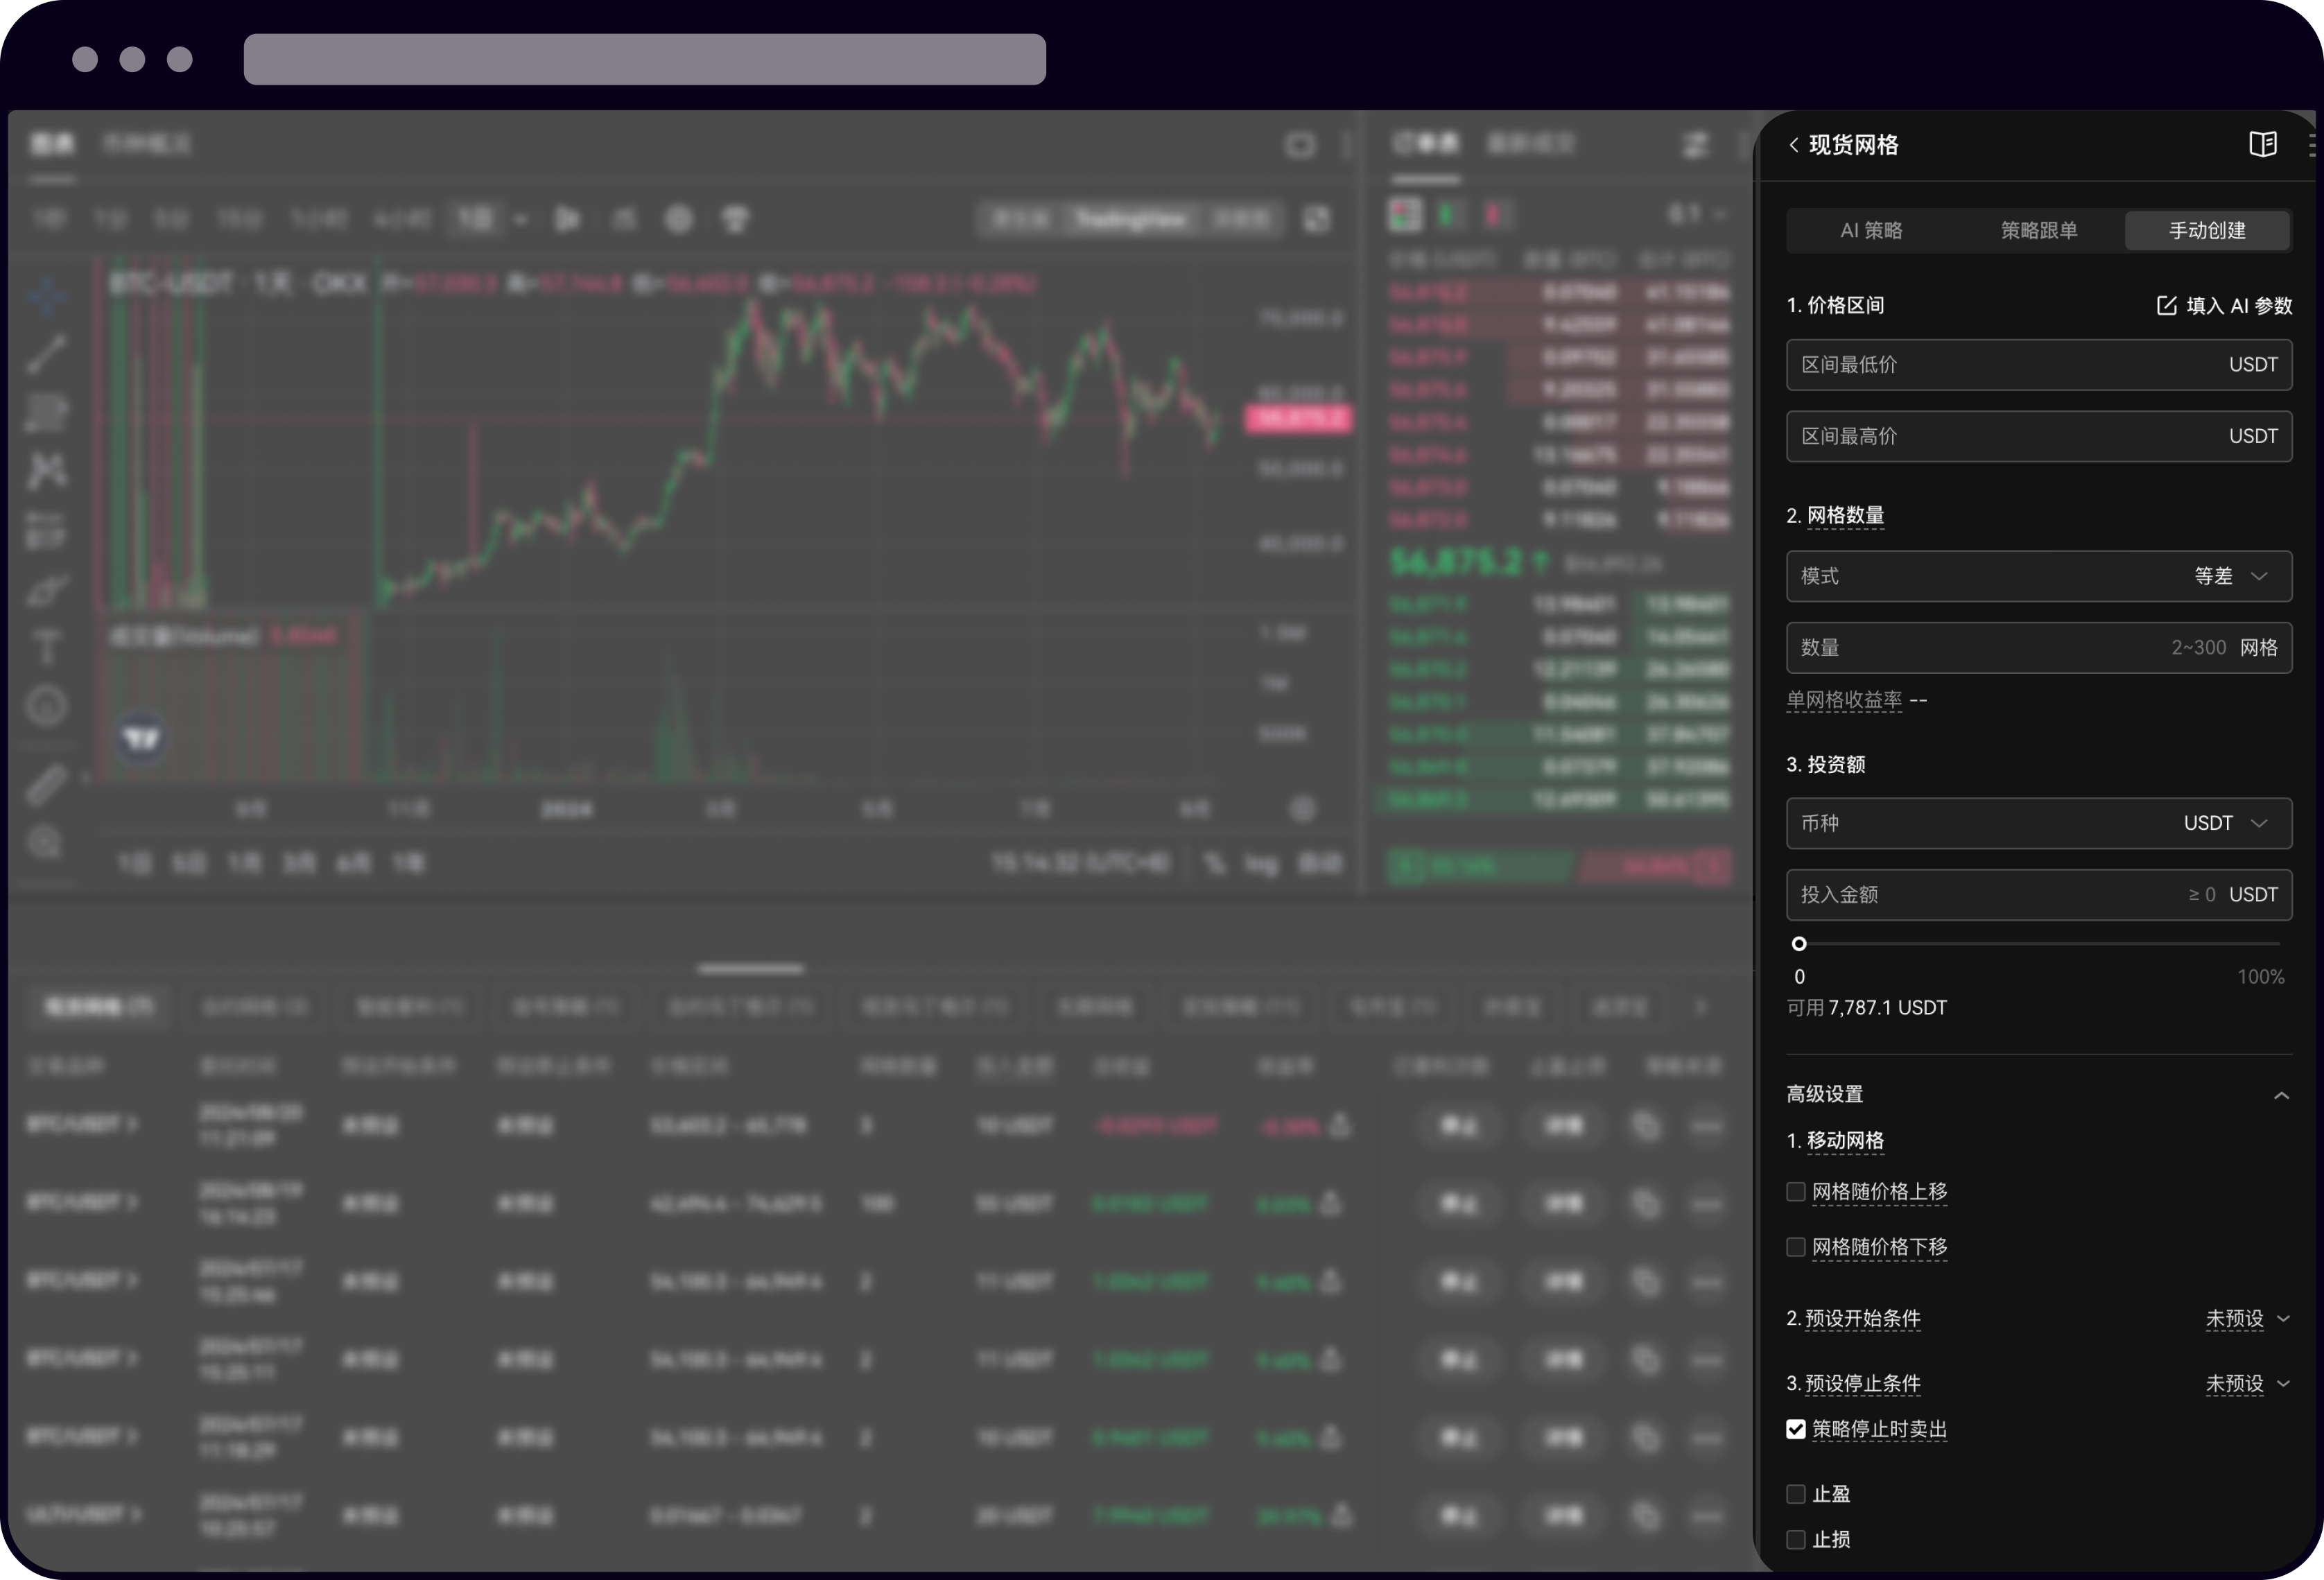Switch to the 策略跟单 tab
2324x1580 pixels.
(2038, 231)
